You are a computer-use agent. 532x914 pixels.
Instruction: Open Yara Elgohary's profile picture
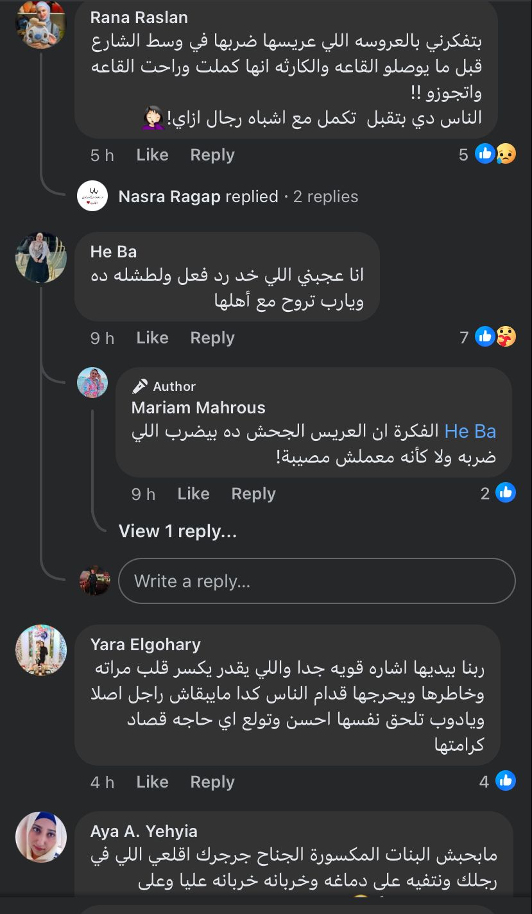click(41, 650)
